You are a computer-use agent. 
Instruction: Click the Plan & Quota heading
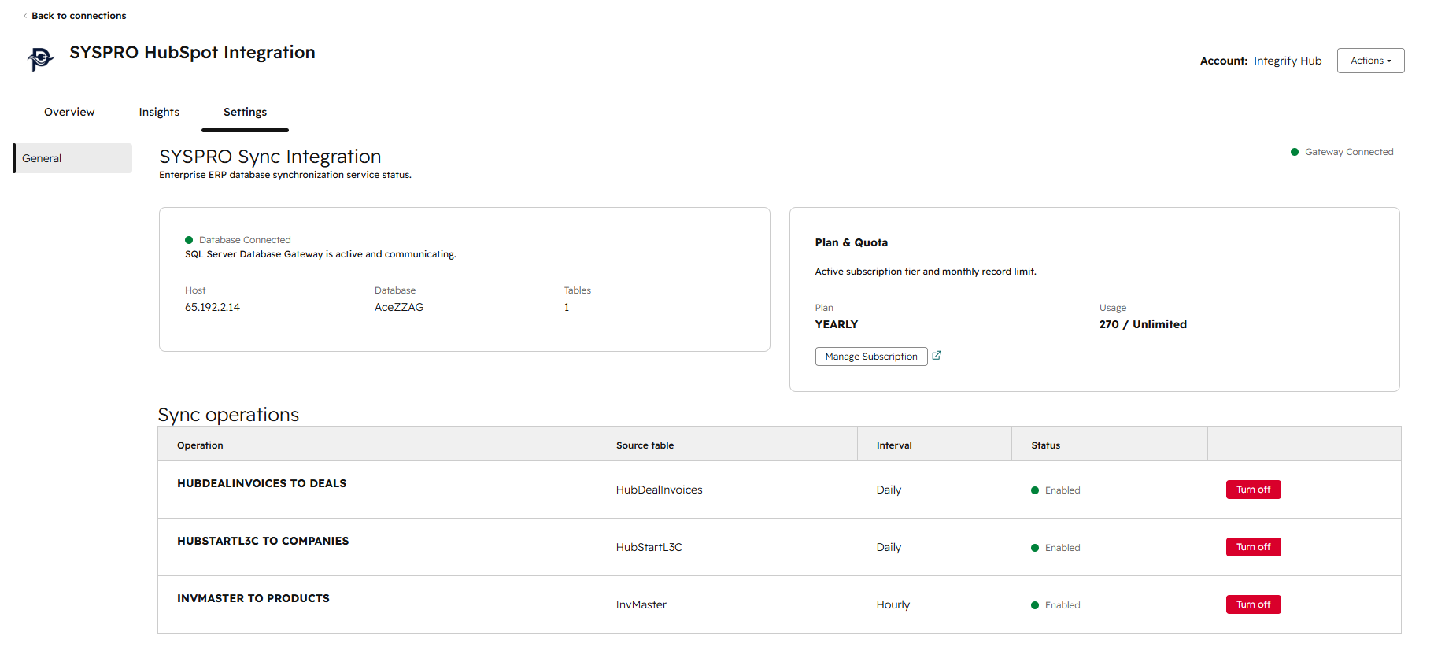[852, 242]
